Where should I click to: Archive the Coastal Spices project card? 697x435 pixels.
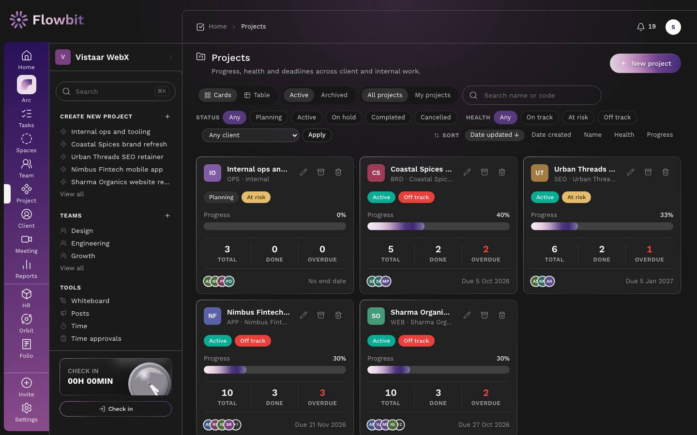[x=485, y=172]
